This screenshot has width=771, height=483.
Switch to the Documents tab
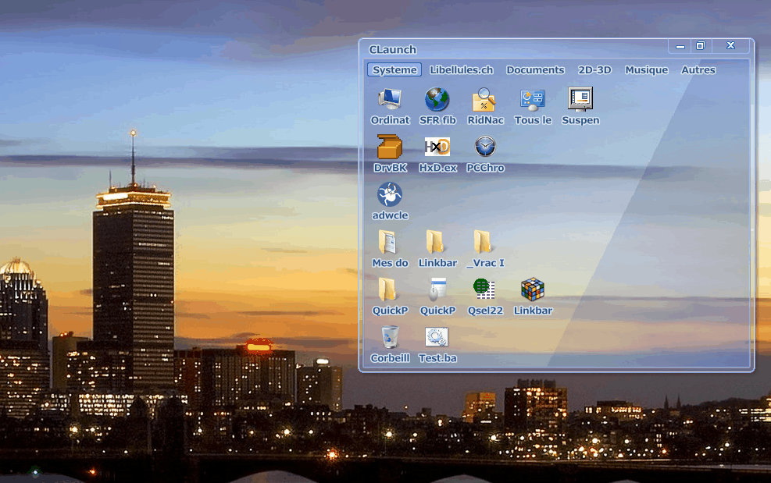pos(535,69)
